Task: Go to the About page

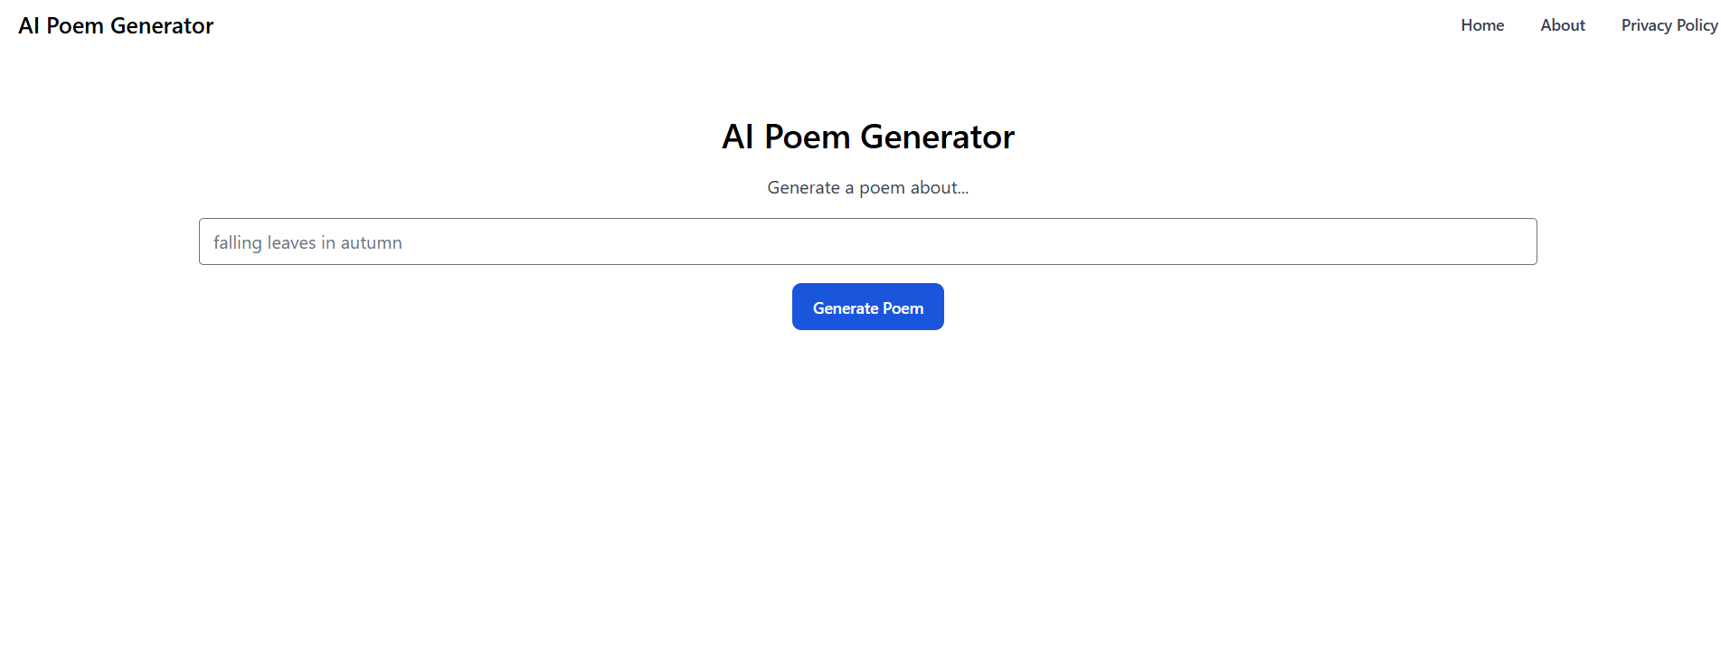Action: [1562, 25]
